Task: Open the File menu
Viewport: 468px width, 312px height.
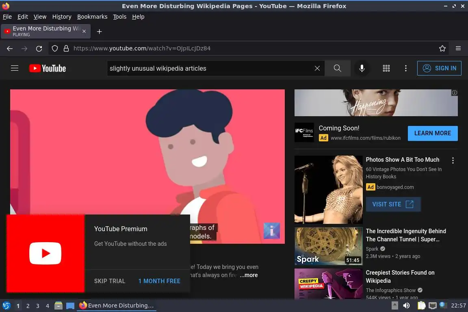Action: (x=7, y=17)
